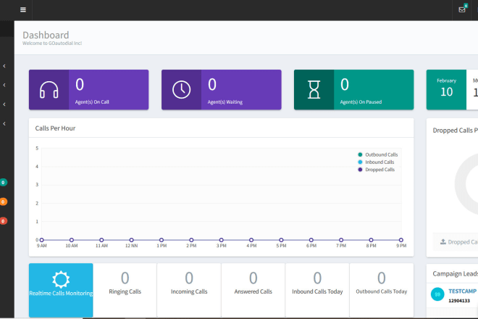Viewport: 478px width, 319px height.
Task: Click the orange sidebar counter badge
Action: 3,202
